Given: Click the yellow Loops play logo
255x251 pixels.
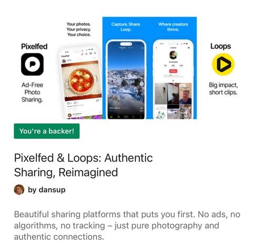Looking at the screenshot, I should (x=223, y=64).
